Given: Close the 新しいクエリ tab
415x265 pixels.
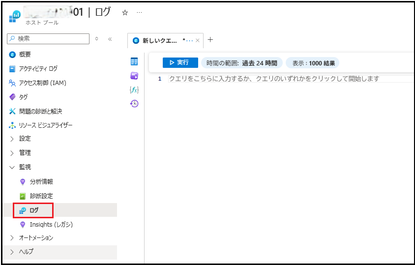Looking at the screenshot, I should pyautogui.click(x=198, y=40).
